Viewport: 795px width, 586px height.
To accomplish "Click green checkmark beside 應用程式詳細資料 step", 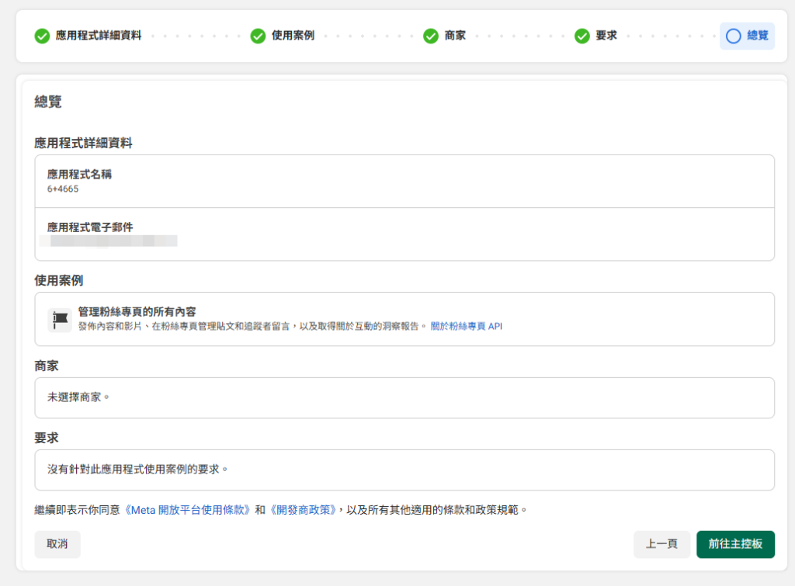I will pyautogui.click(x=42, y=36).
